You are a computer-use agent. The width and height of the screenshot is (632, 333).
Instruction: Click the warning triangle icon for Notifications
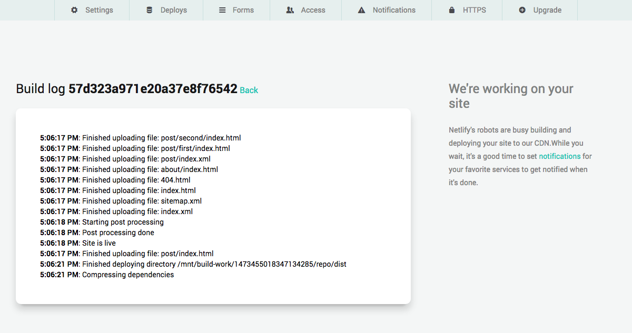click(x=361, y=10)
